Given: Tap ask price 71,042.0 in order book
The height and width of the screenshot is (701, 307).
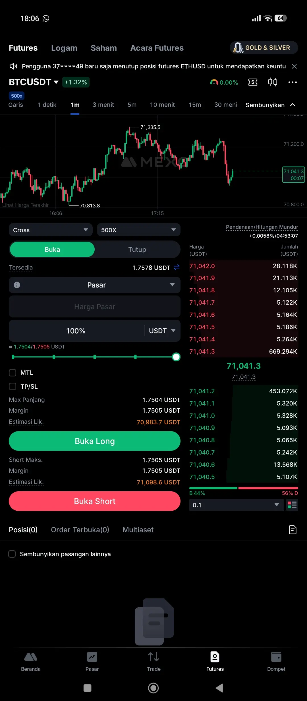Looking at the screenshot, I should 202,266.
